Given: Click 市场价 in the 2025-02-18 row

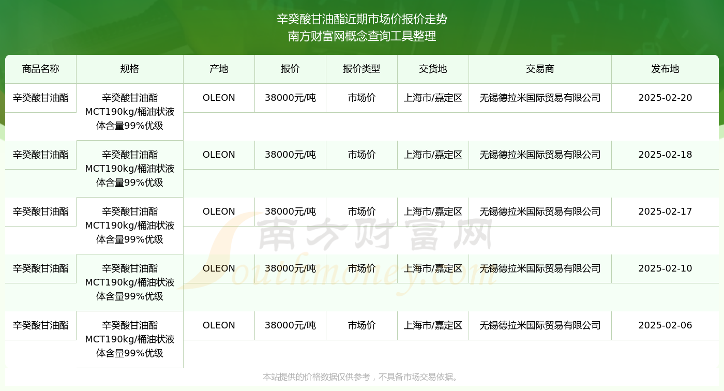Looking at the screenshot, I should (361, 155).
